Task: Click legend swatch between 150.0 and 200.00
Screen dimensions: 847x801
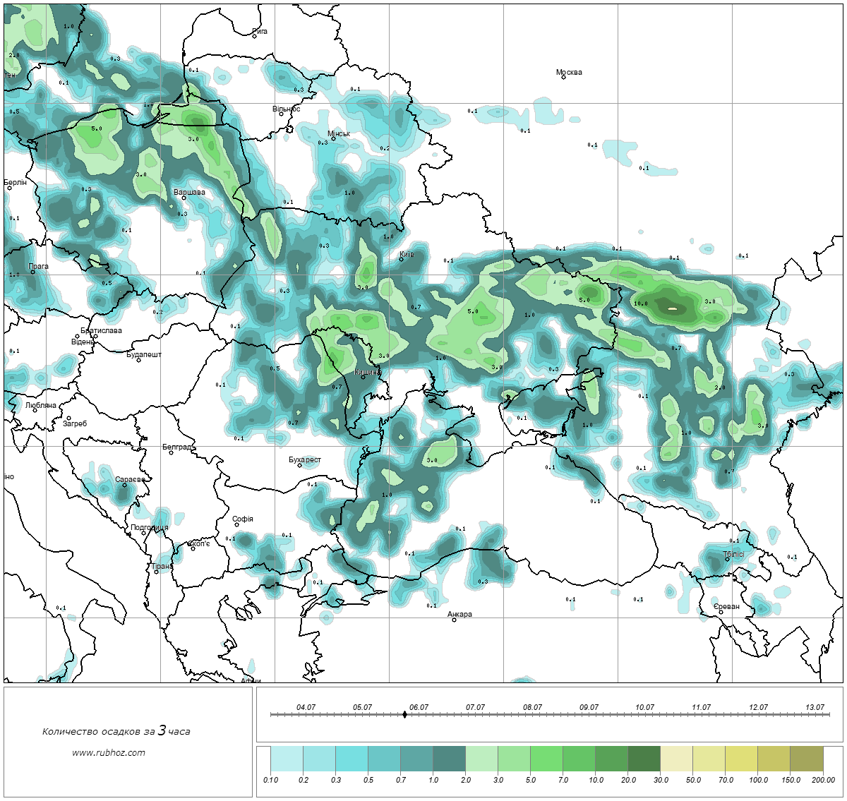Action: [x=806, y=759]
